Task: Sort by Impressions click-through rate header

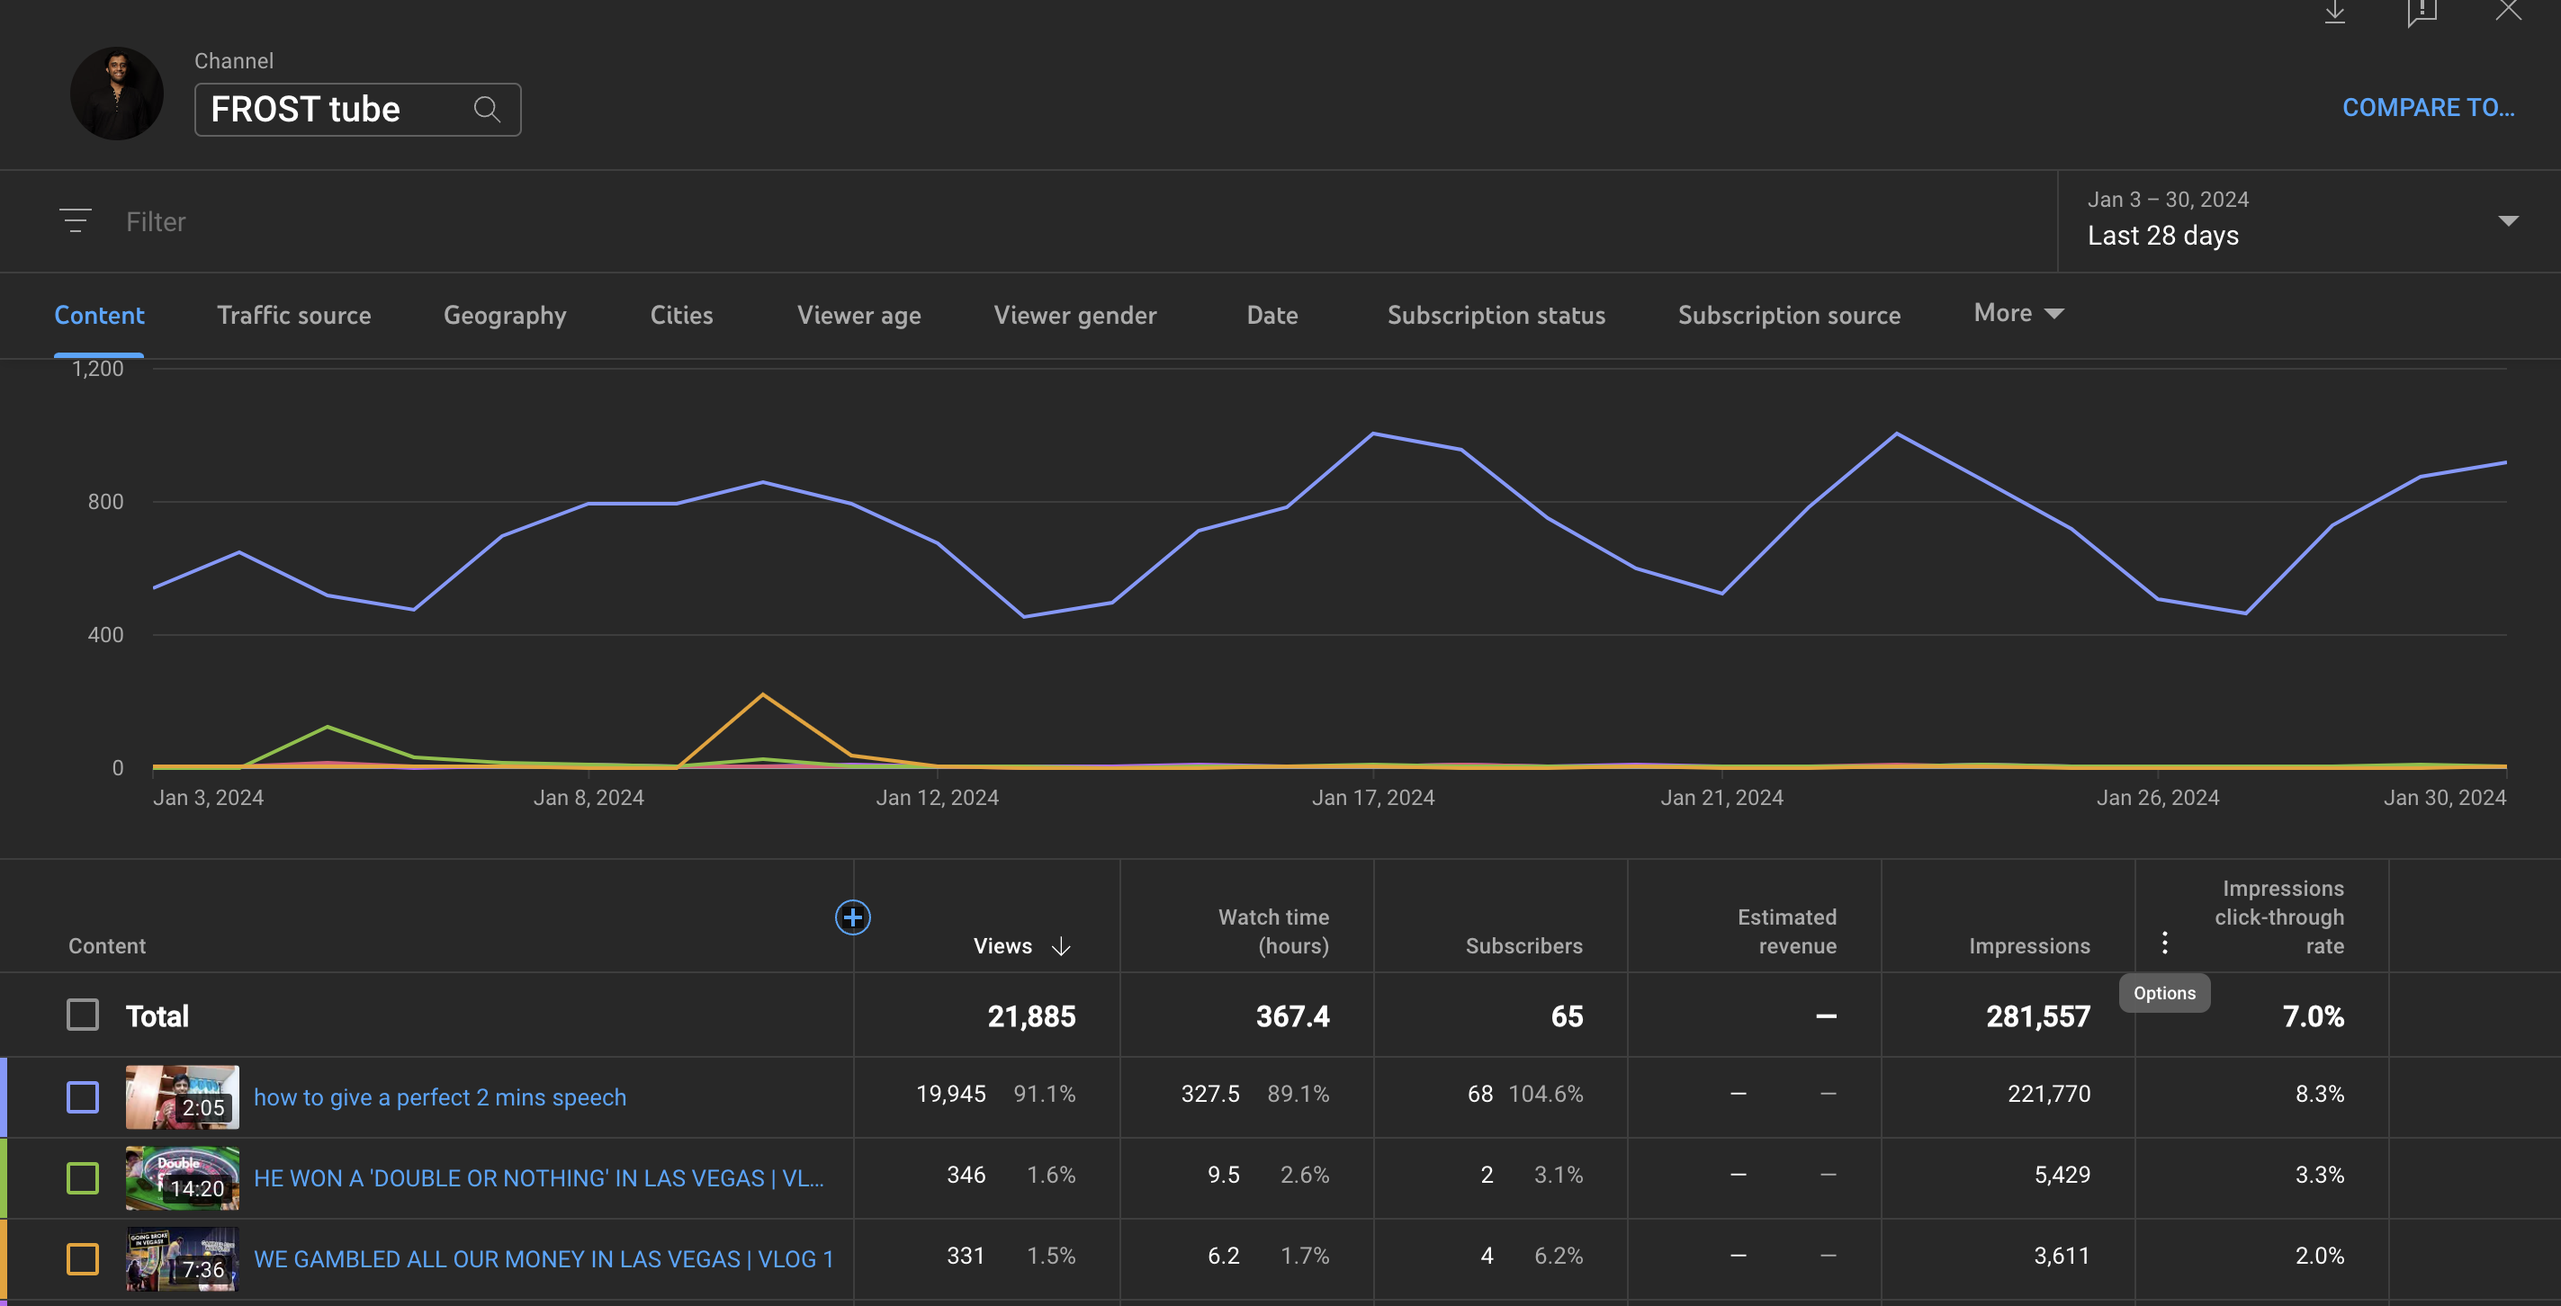Action: point(2278,917)
